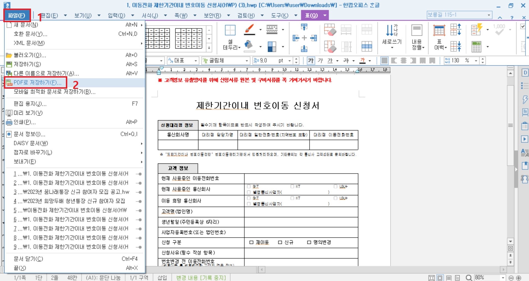The image size is (529, 281).
Task: Click the cell shading pattern icon
Action: 272,46
